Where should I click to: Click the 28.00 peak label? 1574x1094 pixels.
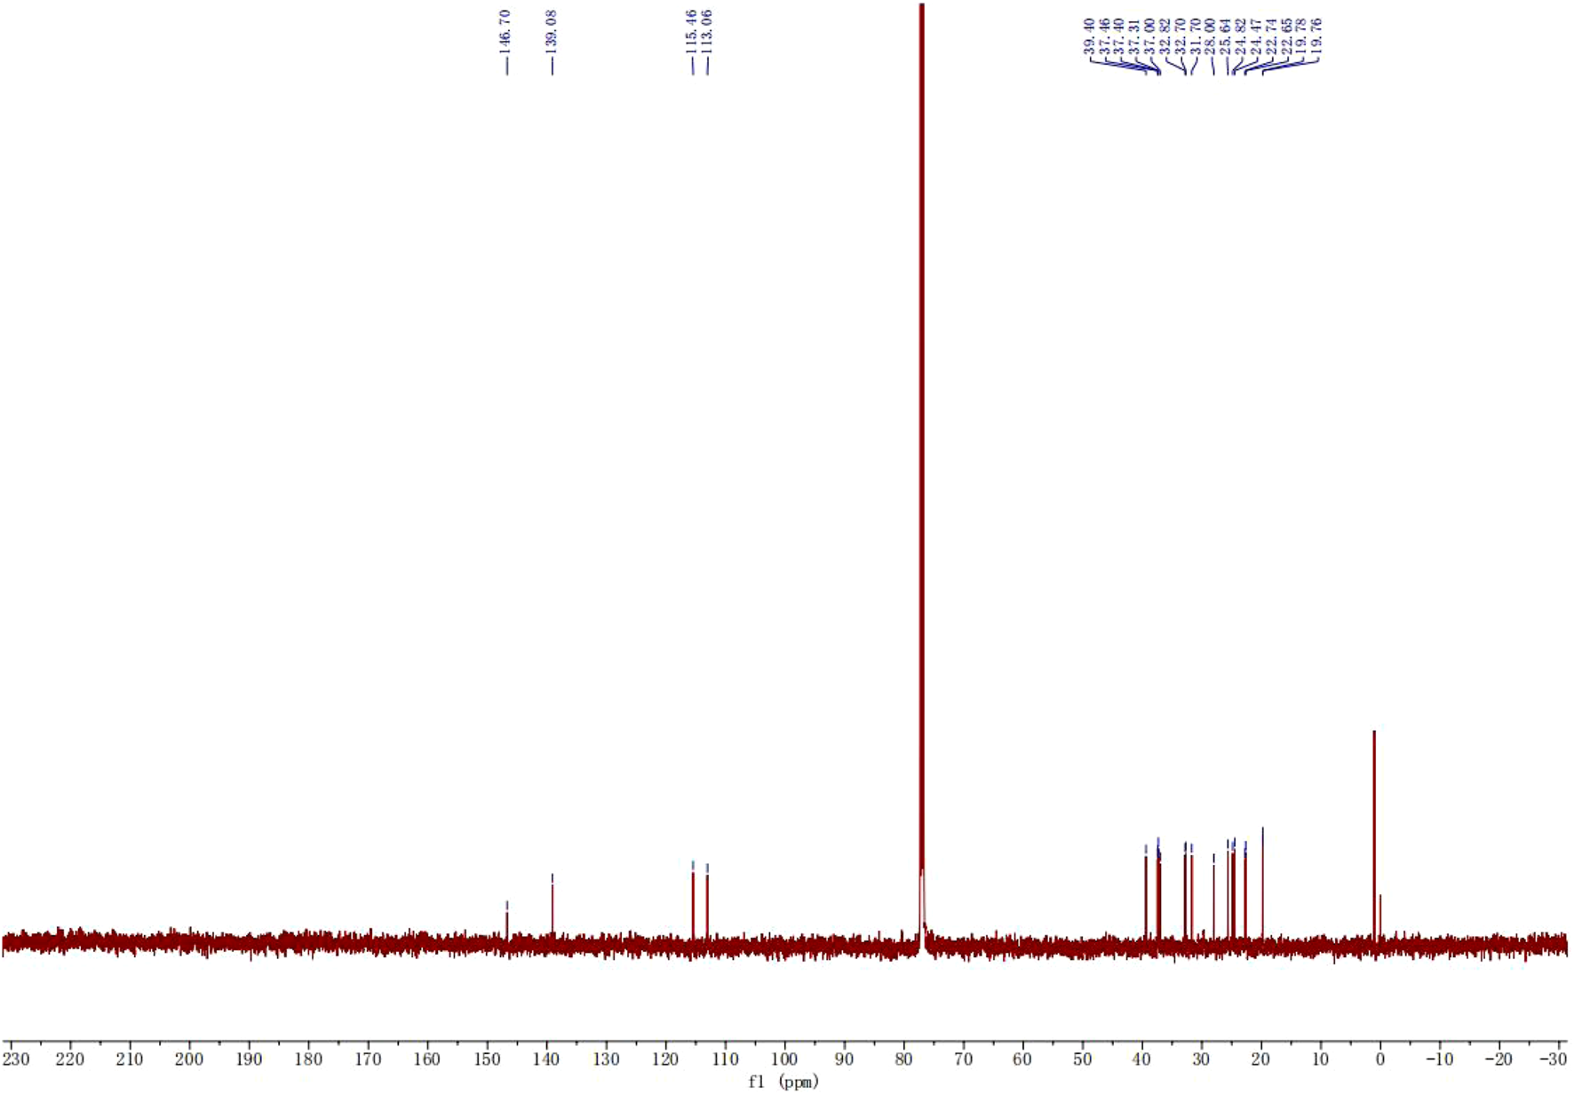pos(1209,36)
